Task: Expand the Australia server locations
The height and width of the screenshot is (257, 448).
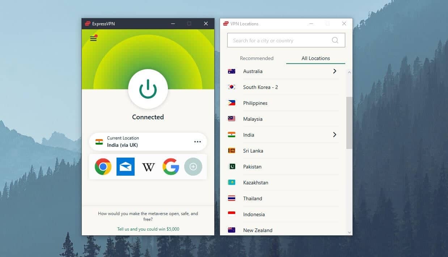Action: point(335,71)
